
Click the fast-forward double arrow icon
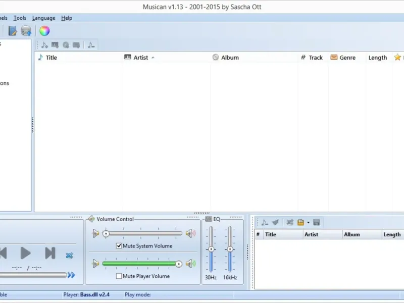point(71,275)
